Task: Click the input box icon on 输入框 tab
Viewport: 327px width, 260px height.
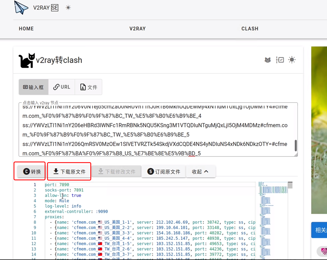Action: (x=25, y=87)
